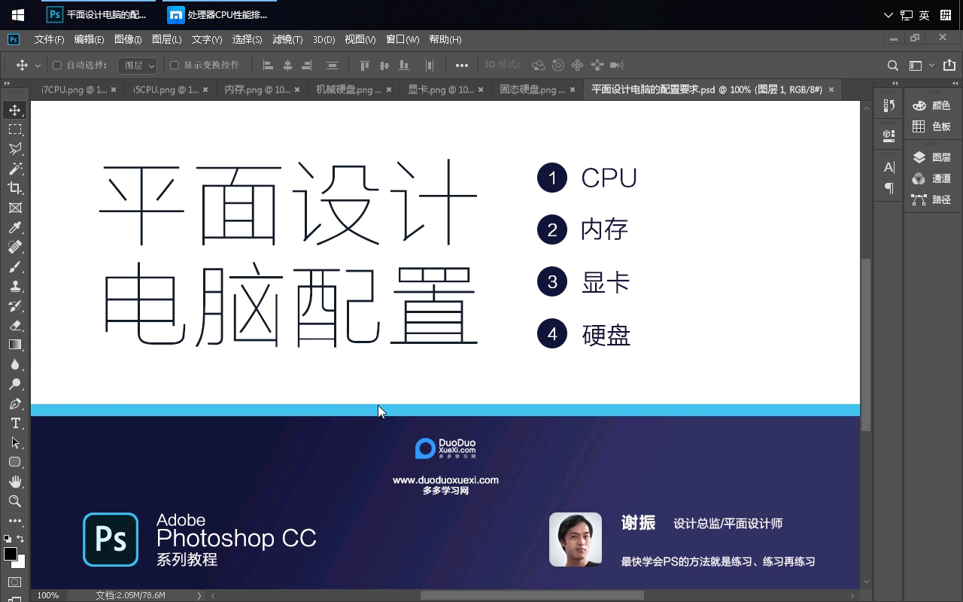Open the 滤镜 menu

pos(287,39)
